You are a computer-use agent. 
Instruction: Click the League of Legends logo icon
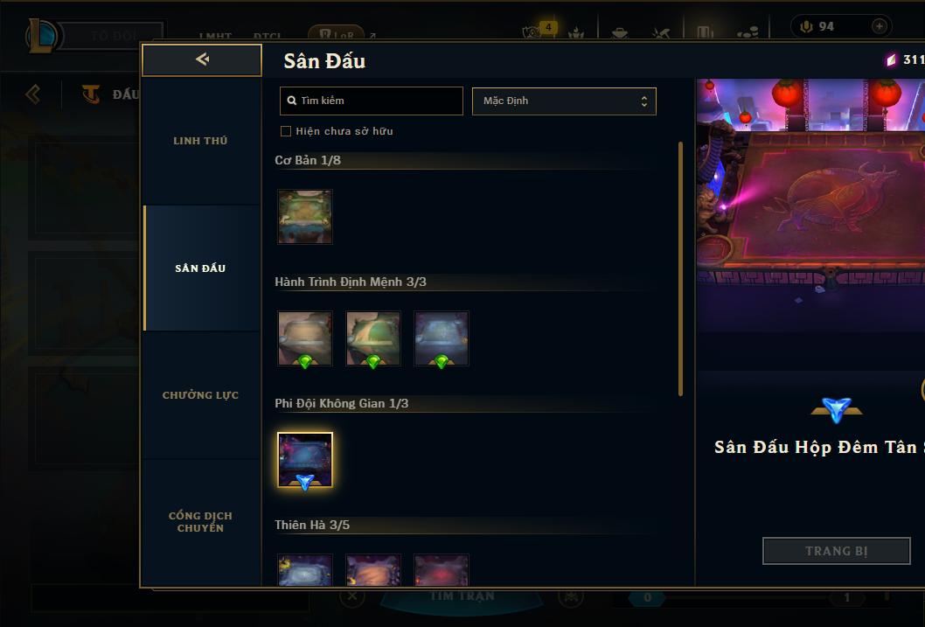41,35
